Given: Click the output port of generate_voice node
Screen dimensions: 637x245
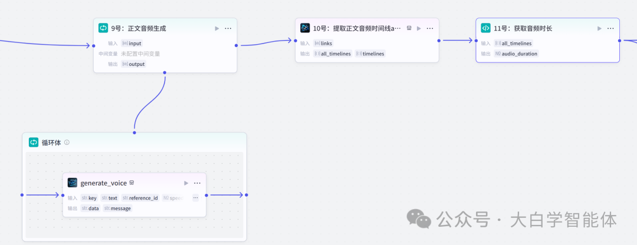Looking at the screenshot, I should pyautogui.click(x=206, y=195).
